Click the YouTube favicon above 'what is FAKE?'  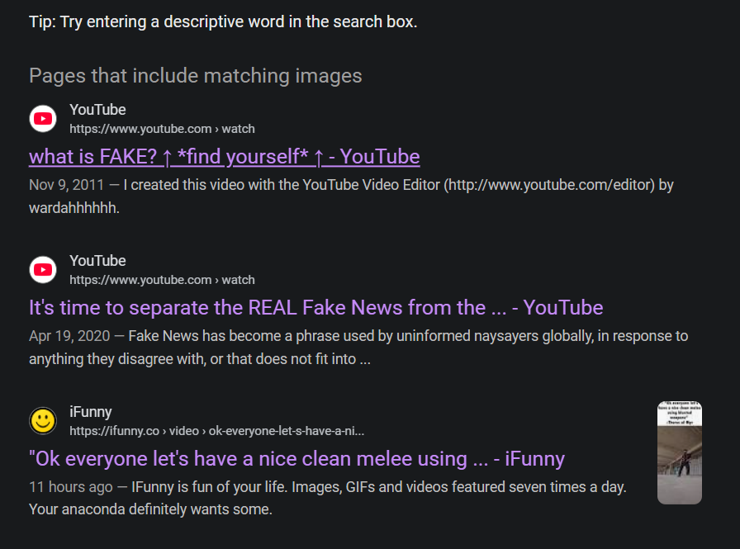point(43,118)
